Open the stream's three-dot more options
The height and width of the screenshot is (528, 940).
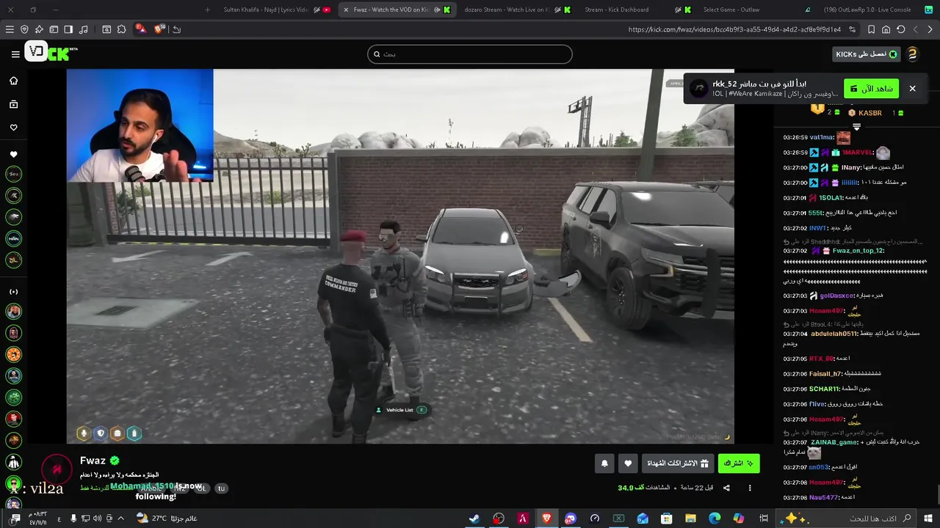coord(750,488)
